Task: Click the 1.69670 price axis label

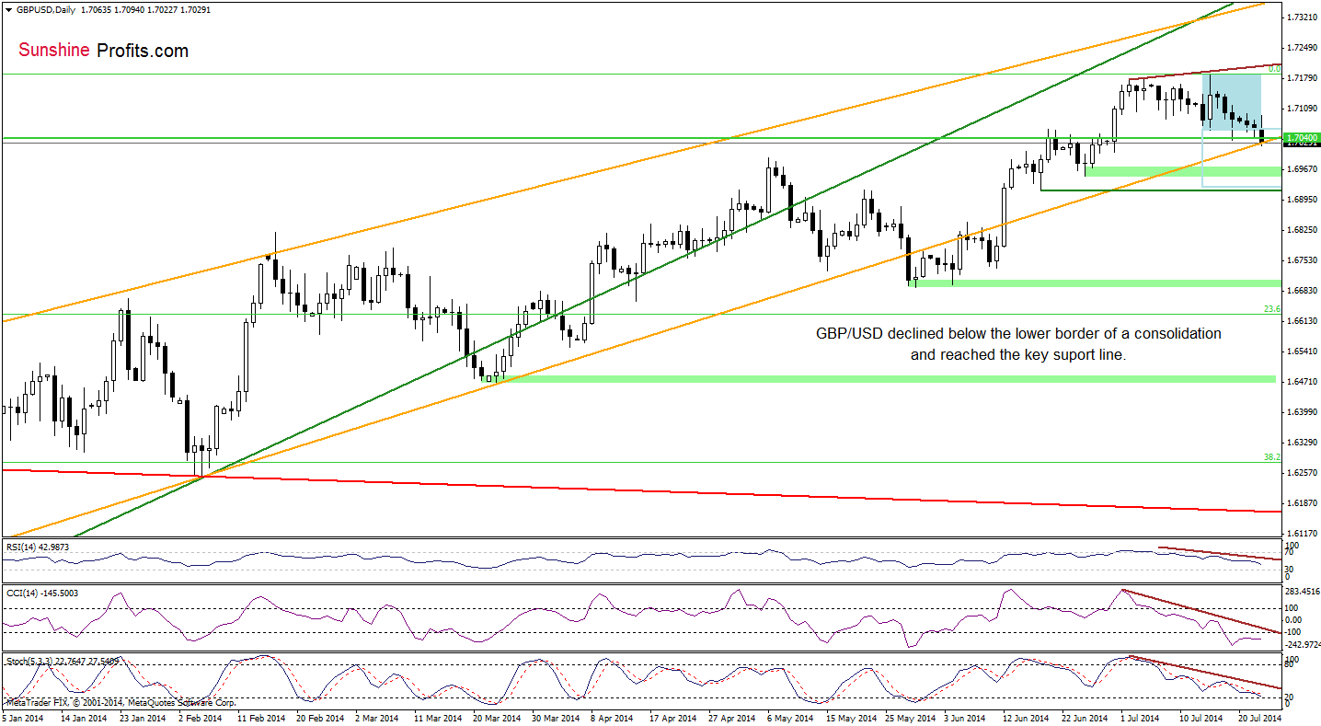Action: (1301, 169)
